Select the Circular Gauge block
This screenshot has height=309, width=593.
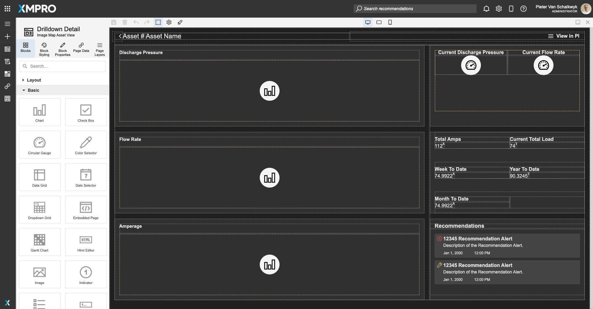39,144
